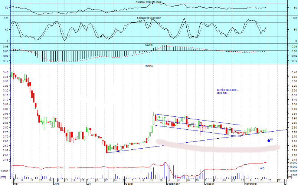Screen dimensions: 298x185
Task: Click 20000 on the right volume axis
Action: (294, 163)
